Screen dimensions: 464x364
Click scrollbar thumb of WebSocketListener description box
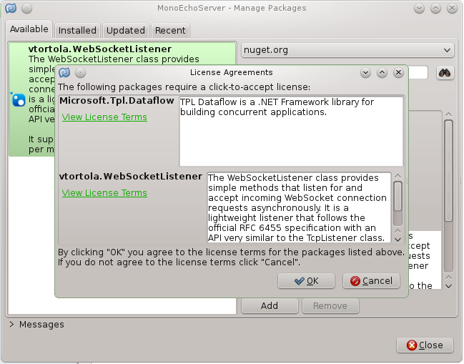pyautogui.click(x=398, y=196)
